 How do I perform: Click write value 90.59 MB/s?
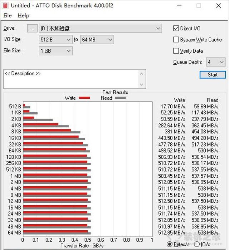[173, 119]
